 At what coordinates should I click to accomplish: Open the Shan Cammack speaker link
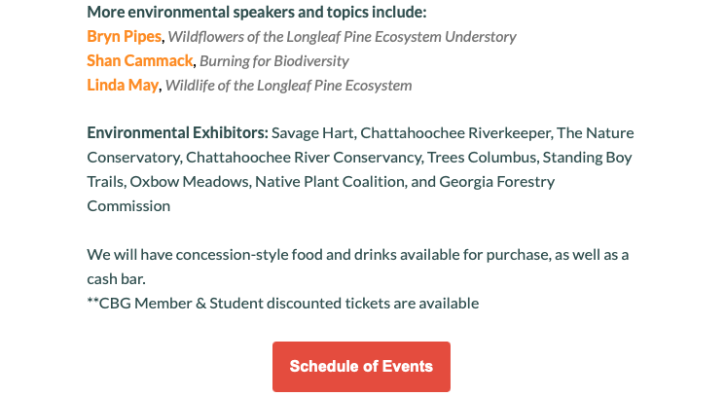click(139, 60)
